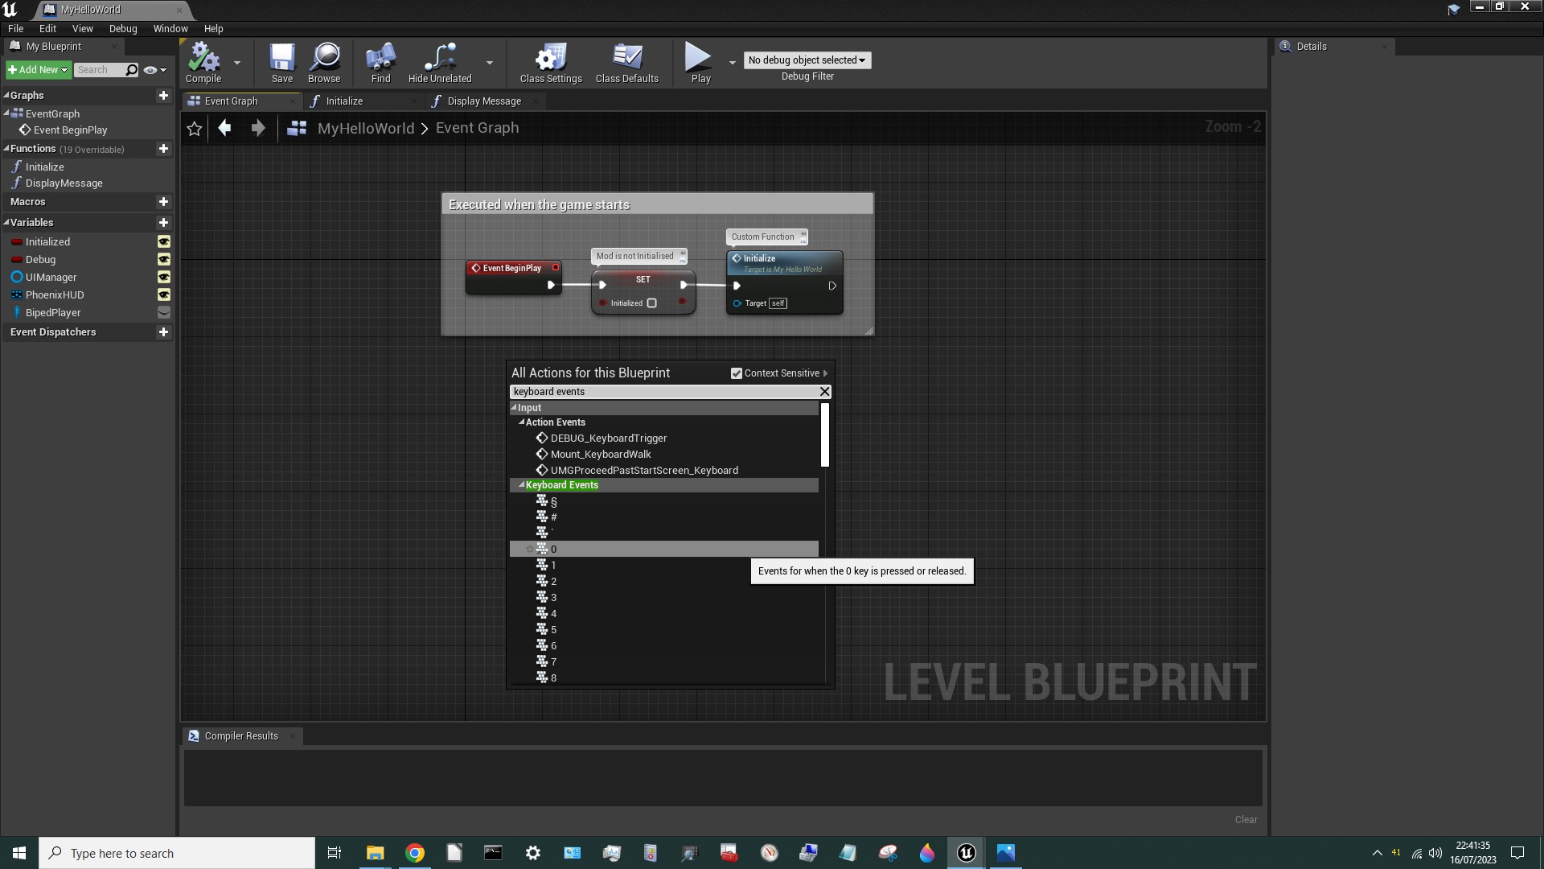This screenshot has width=1544, height=869.
Task: Toggle visibility of BipedPlayer variable
Action: pyautogui.click(x=164, y=313)
